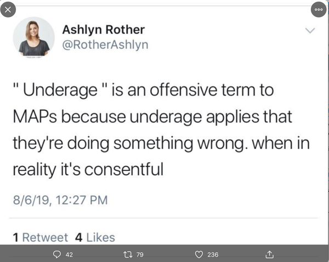Click the retweet count 79
The height and width of the screenshot is (262, 329).
140,254
